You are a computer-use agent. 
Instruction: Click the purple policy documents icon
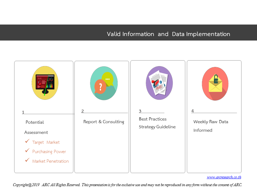(159, 83)
